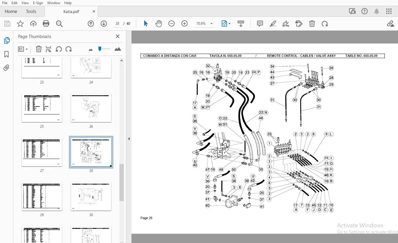This screenshot has height=243, width=398.
Task: Show the Page Thumbnails pane
Action: [x=6, y=40]
